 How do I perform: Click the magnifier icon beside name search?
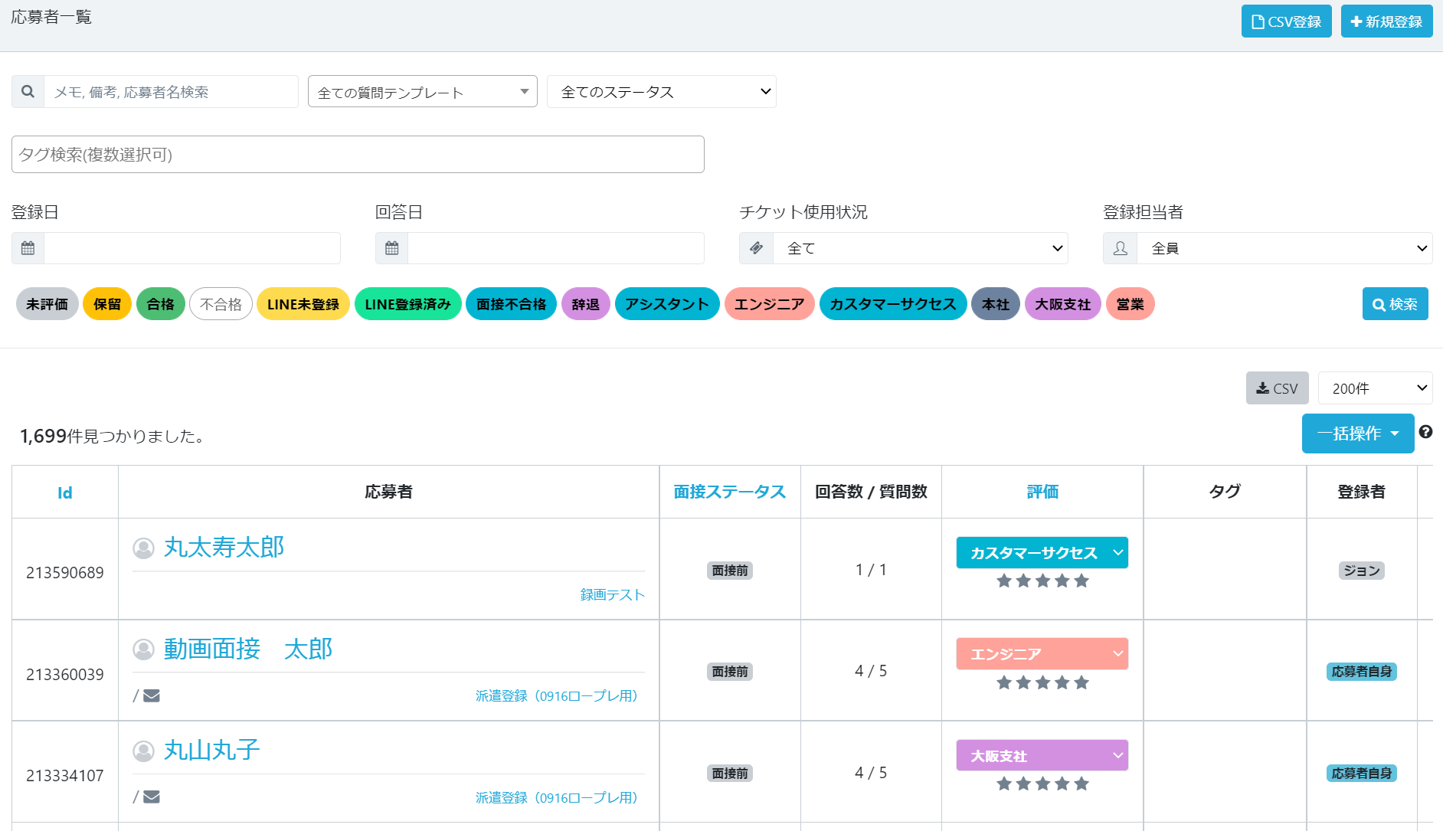click(x=28, y=92)
